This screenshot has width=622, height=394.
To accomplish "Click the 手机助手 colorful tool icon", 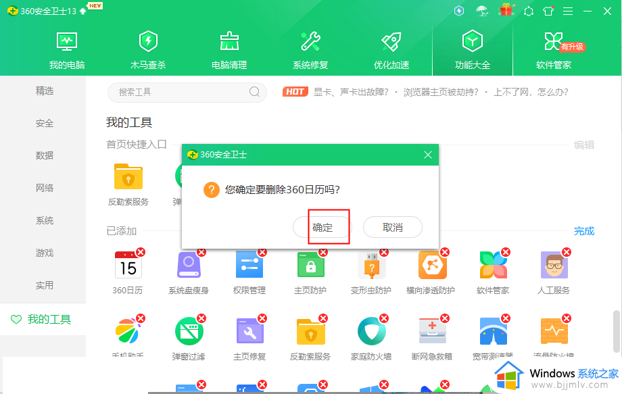I will click(x=128, y=331).
